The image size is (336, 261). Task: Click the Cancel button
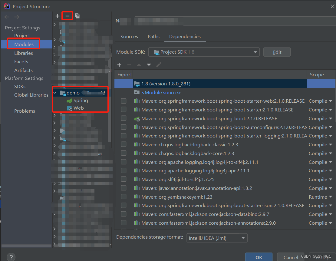pos(291,257)
